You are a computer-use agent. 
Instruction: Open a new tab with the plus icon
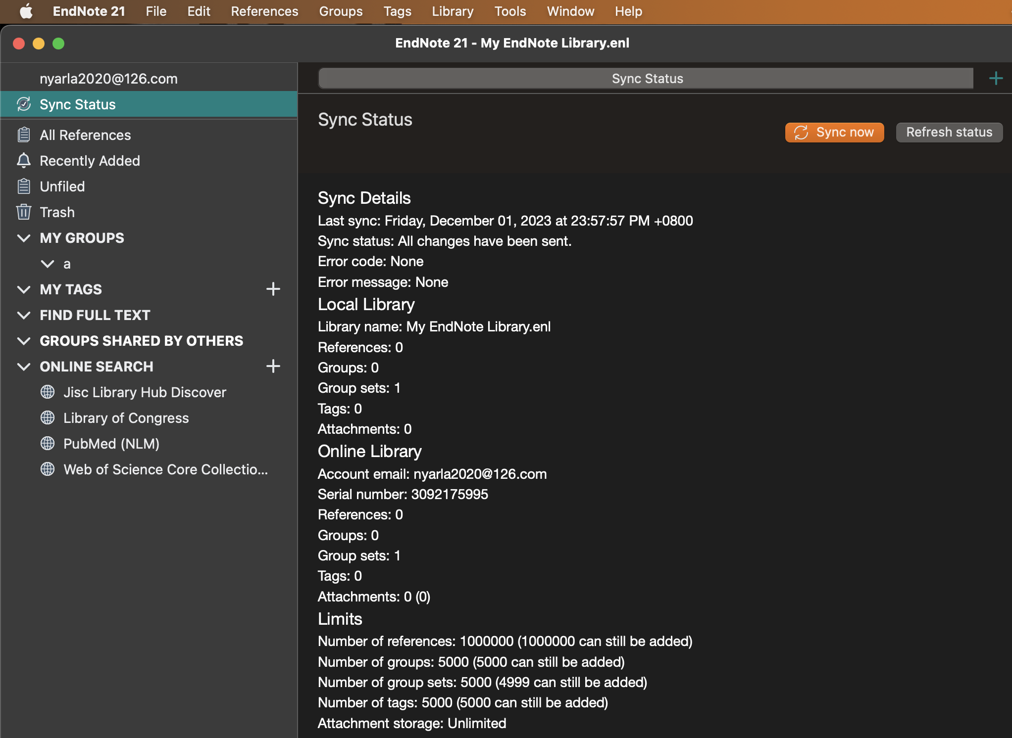[x=996, y=78]
